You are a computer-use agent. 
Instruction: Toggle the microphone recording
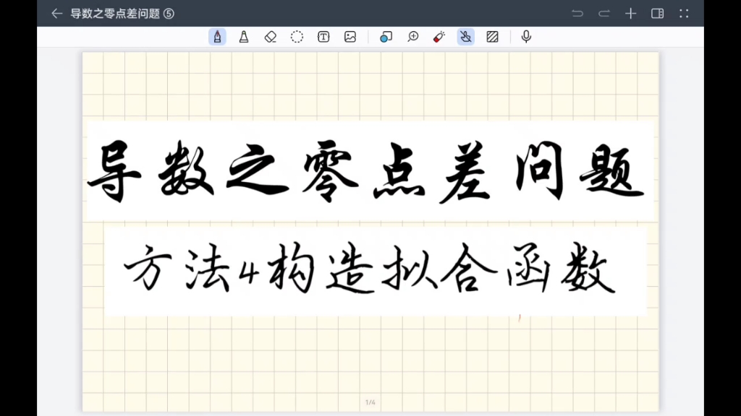tap(525, 36)
